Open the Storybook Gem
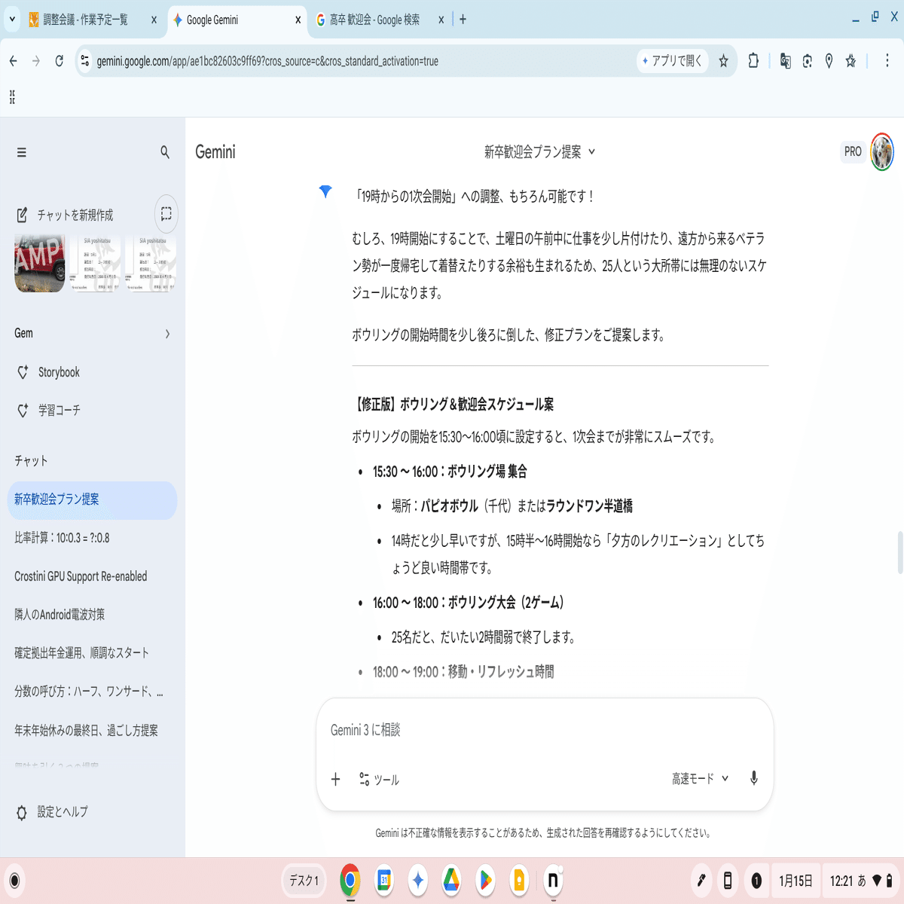This screenshot has width=904, height=904. (x=58, y=371)
